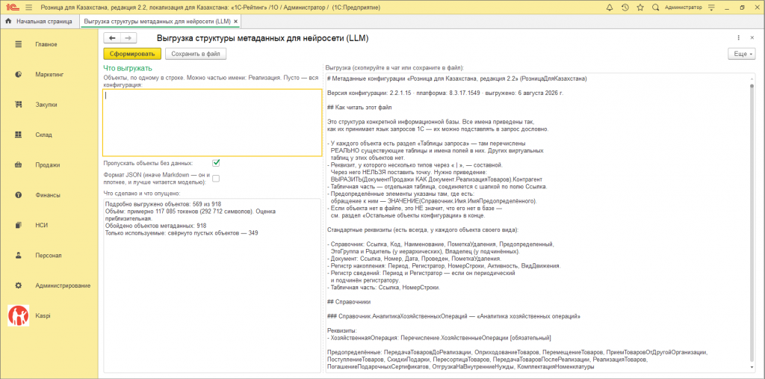765x379 pixels.
Task: Go forward with the right arrow button
Action: pyautogui.click(x=128, y=38)
